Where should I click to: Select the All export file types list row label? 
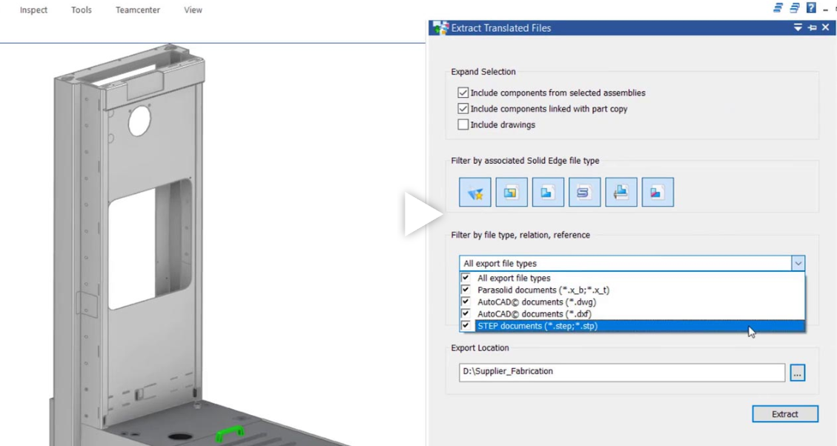coord(514,278)
